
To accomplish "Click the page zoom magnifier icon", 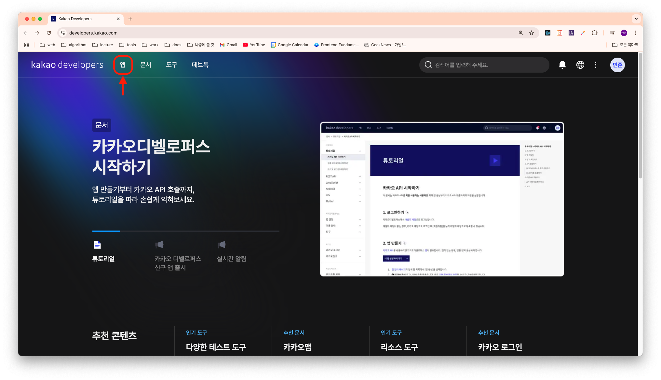I will tap(521, 33).
